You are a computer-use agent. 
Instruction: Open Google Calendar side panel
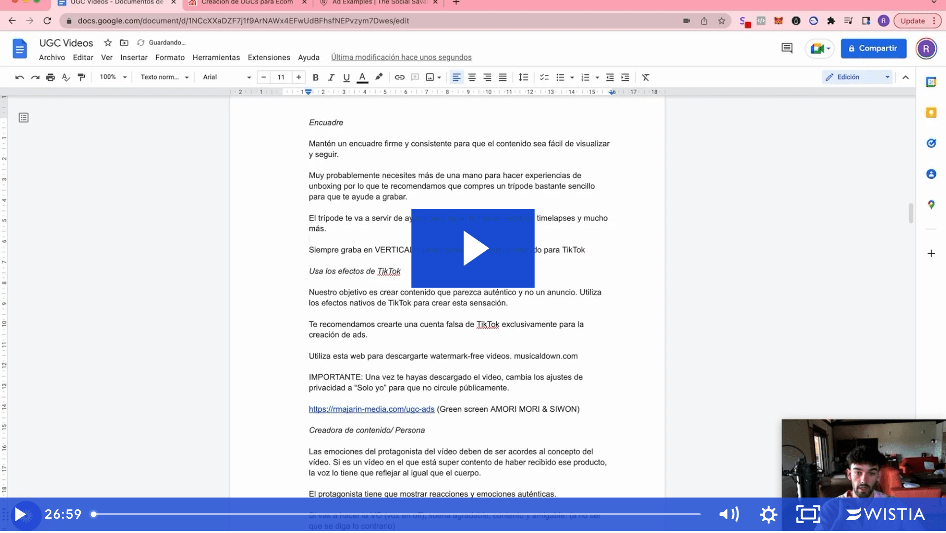[x=931, y=82]
